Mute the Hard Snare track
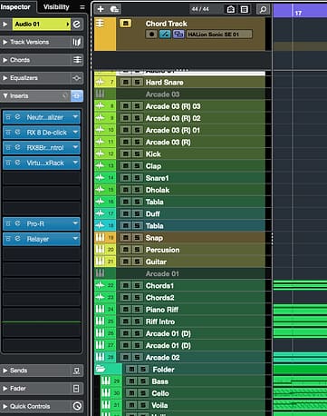Screen dimensions: 327x416 click(x=126, y=83)
